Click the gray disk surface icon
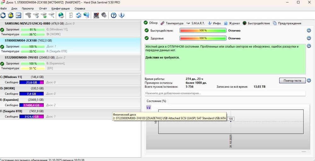The image size is (315, 161). click(x=28, y=15)
